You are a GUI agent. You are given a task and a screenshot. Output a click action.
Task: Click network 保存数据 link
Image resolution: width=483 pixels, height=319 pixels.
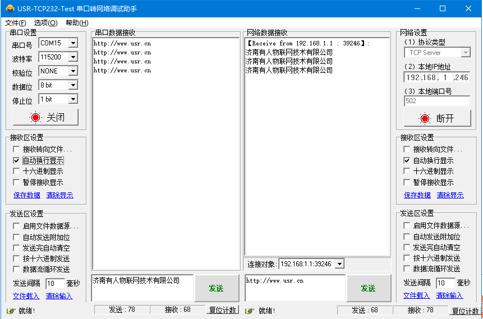(x=417, y=195)
